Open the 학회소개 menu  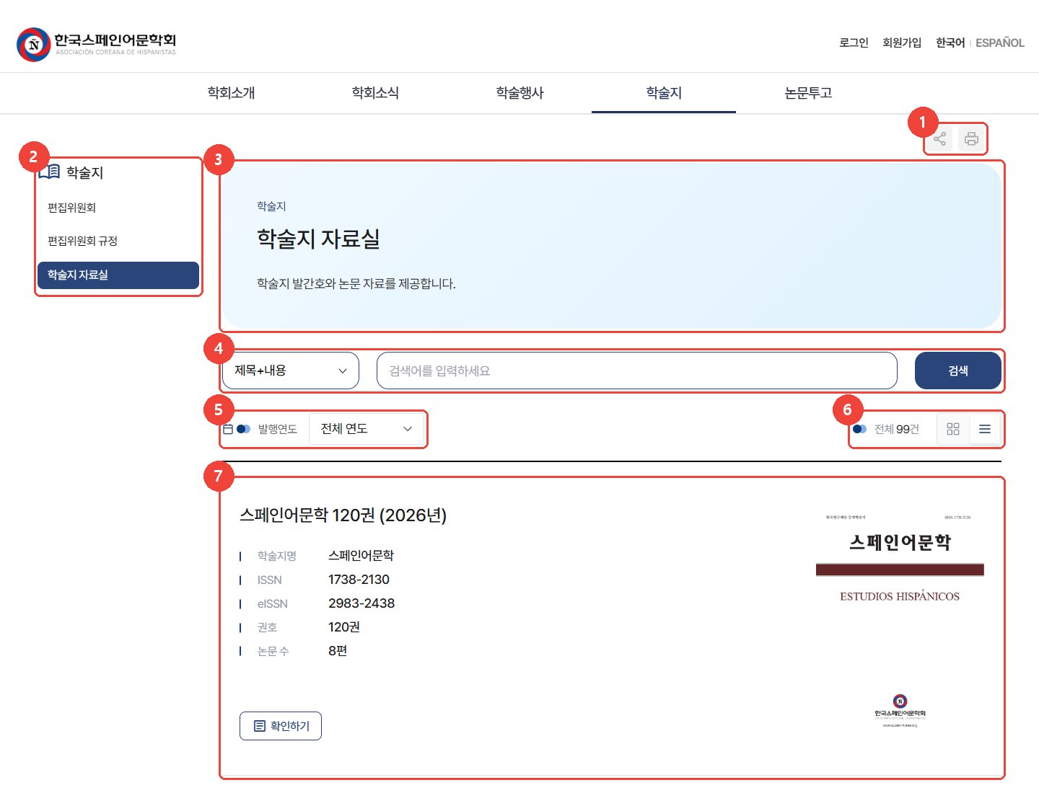pos(231,93)
